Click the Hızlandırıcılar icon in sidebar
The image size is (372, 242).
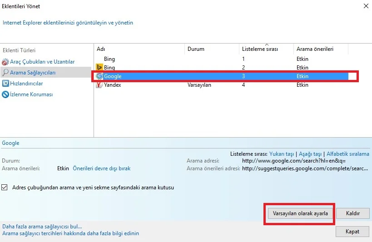(x=5, y=84)
